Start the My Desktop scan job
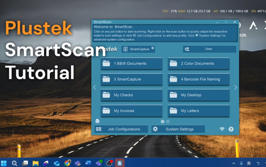 pyautogui.click(x=199, y=95)
